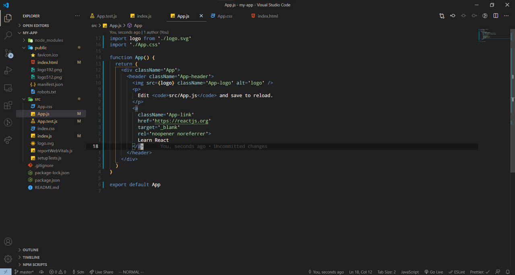515x275 pixels.
Task: Change language mode from JavaScript
Action: 410,272
